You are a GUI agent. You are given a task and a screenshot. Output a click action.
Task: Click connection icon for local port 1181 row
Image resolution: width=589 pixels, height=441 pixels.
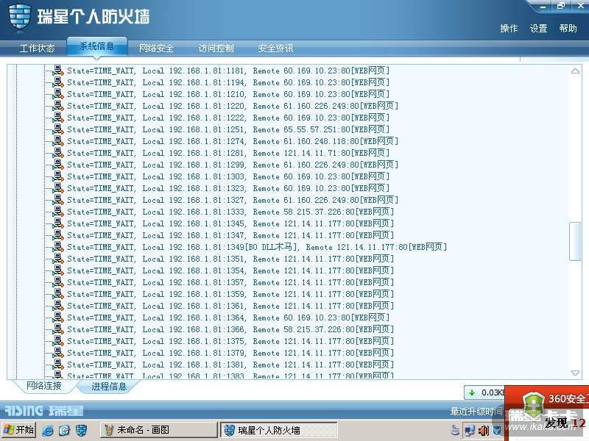tap(58, 71)
